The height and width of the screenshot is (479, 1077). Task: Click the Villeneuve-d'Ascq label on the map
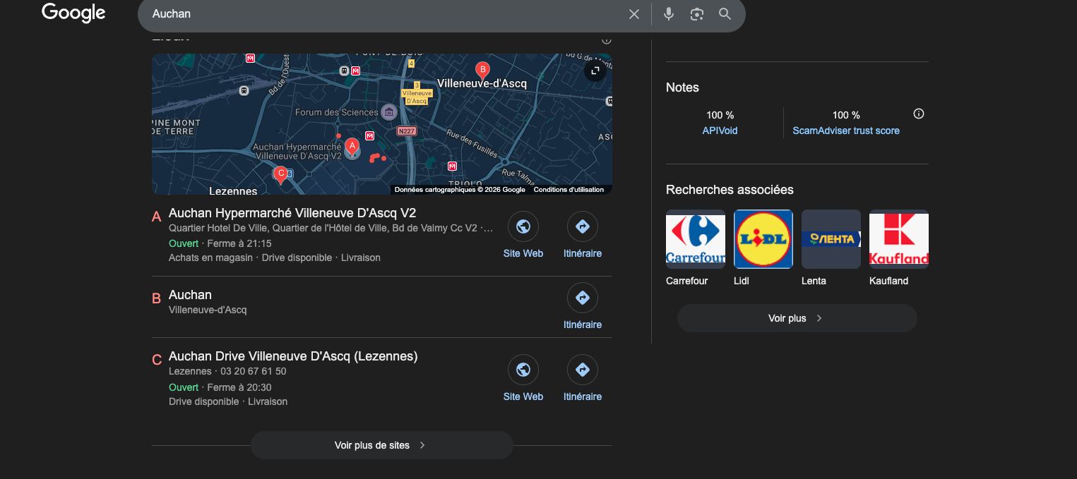(482, 83)
